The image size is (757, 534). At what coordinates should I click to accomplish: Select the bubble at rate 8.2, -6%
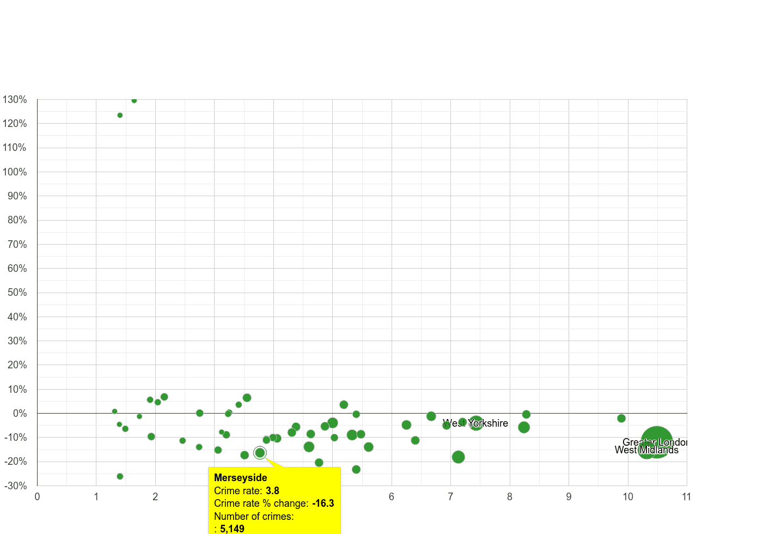(x=524, y=427)
